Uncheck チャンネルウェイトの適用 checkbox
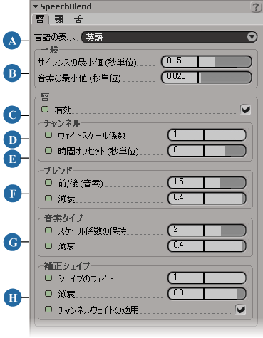Screen dimensions: 263x338 (241, 310)
